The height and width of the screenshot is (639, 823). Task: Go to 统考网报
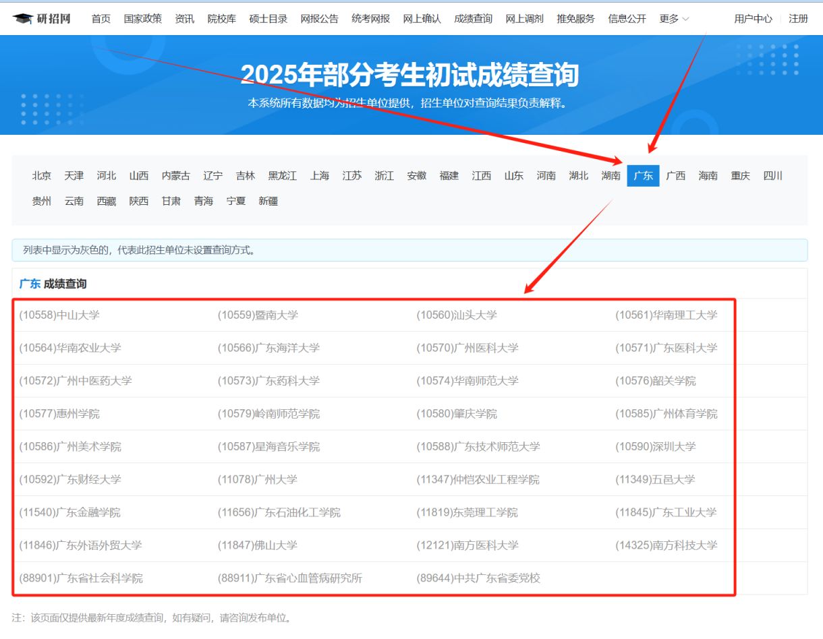pos(371,19)
